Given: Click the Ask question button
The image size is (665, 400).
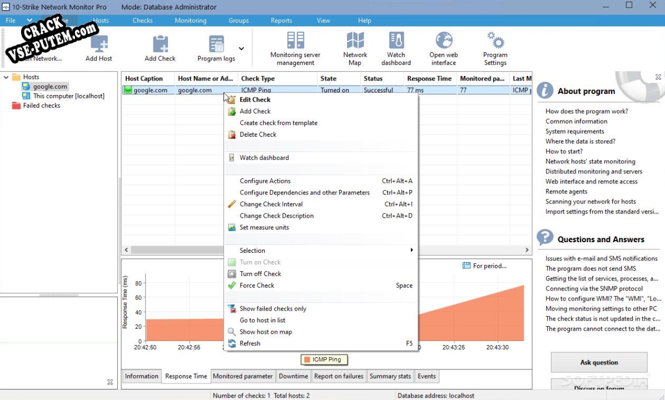Looking at the screenshot, I should click(x=599, y=362).
